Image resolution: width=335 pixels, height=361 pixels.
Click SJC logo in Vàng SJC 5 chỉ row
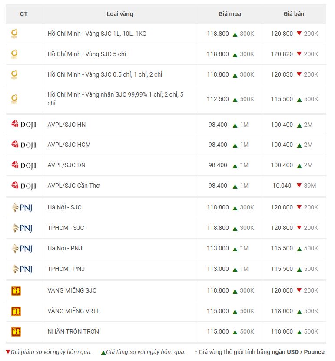14,54
